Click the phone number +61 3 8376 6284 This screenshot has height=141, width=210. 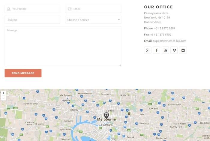[164, 28]
